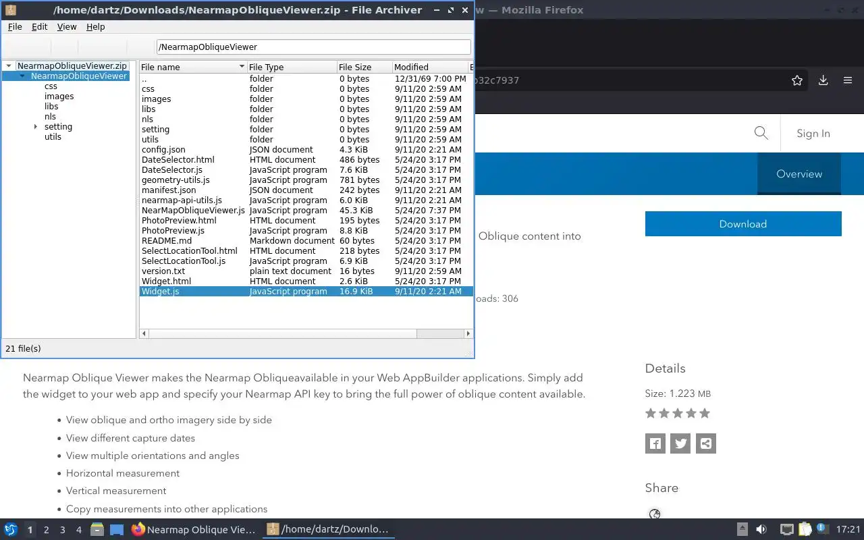The height and width of the screenshot is (540, 864).
Task: Select the utils folder in the tree
Action: point(53,137)
